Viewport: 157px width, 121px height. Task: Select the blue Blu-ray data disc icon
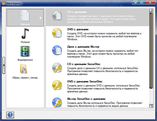(57, 51)
